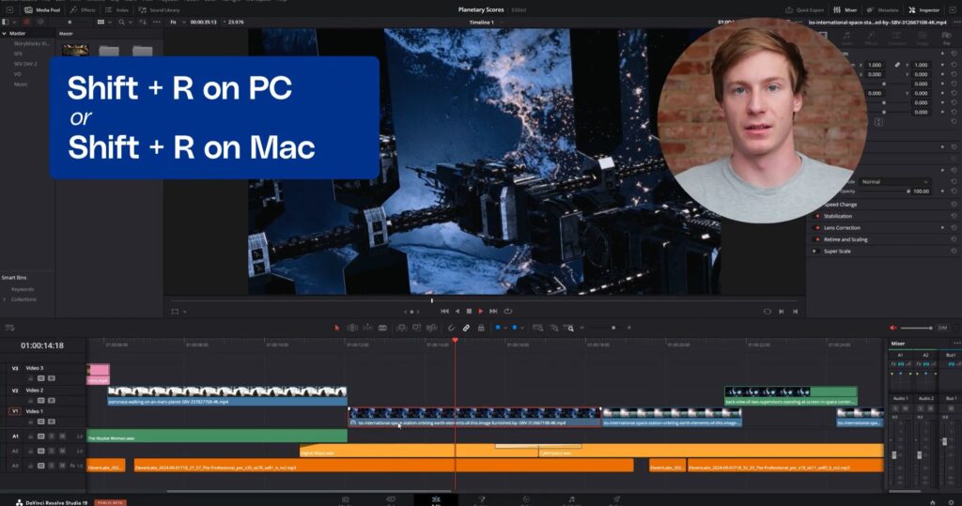962x506 pixels.
Task: Open the media pool search
Action: point(121,23)
